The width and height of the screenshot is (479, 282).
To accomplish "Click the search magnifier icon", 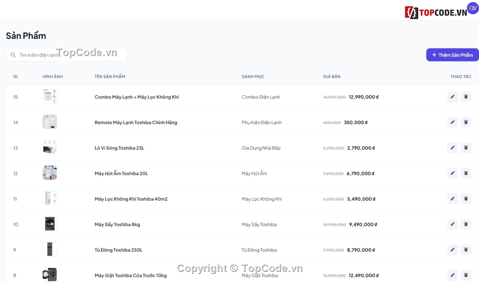I will [x=13, y=55].
